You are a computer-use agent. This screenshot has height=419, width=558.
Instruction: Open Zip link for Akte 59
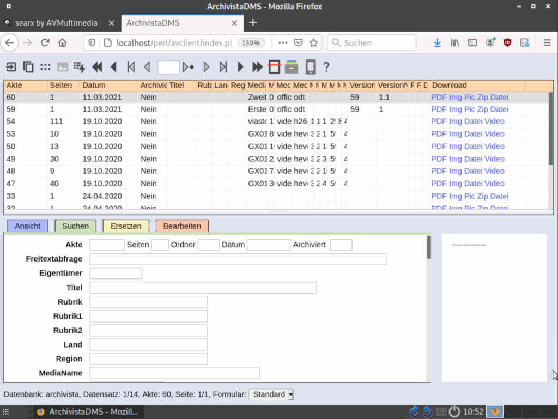point(483,109)
